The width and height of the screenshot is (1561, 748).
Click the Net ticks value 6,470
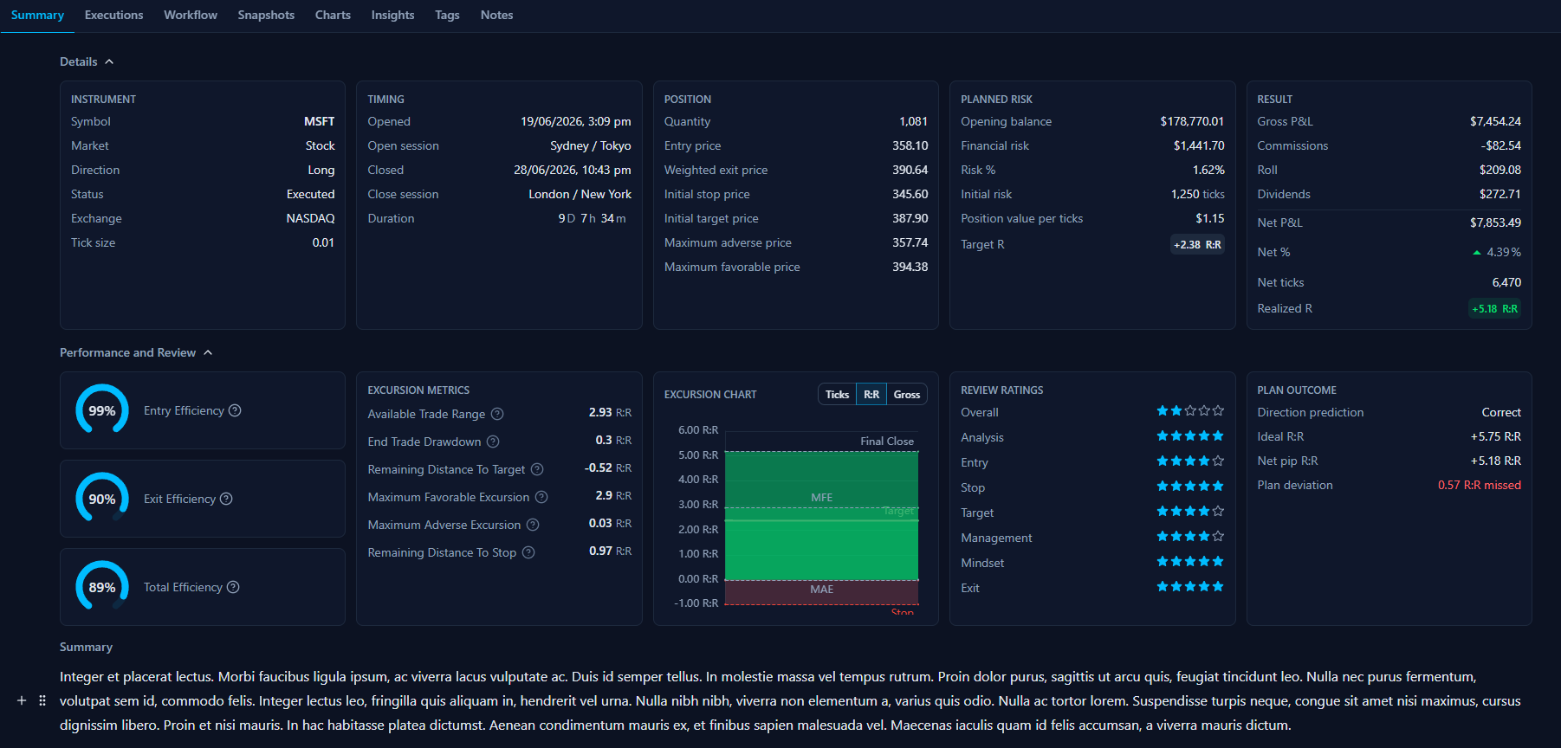1506,282
